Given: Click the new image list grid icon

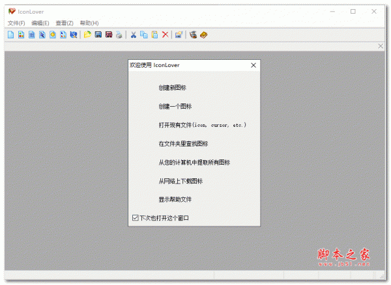Looking at the screenshot, I should coord(32,35).
